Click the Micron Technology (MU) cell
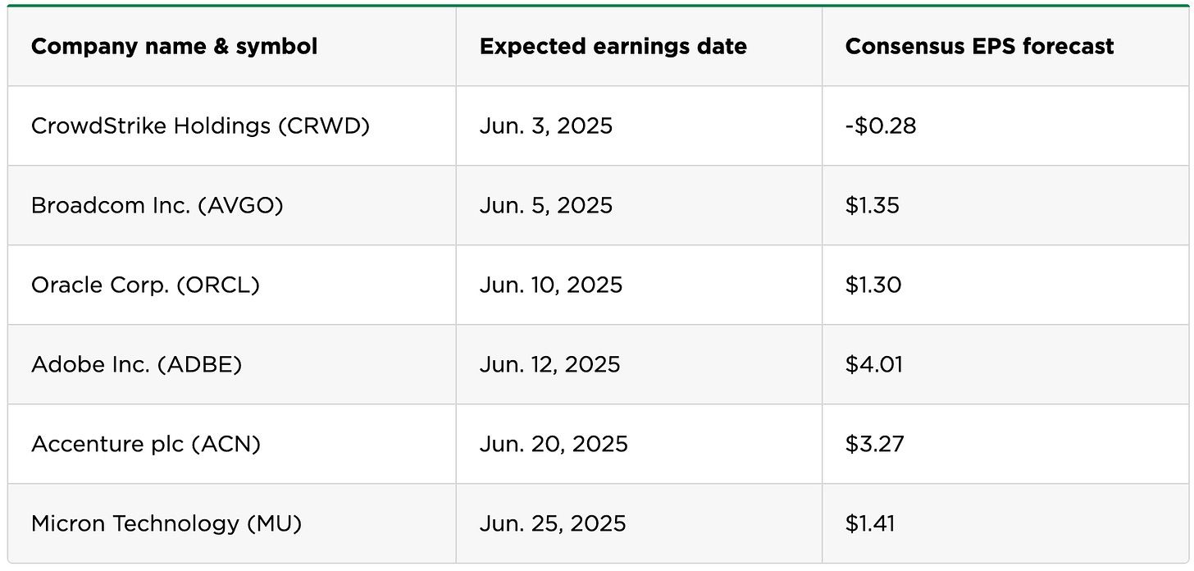 (x=166, y=523)
